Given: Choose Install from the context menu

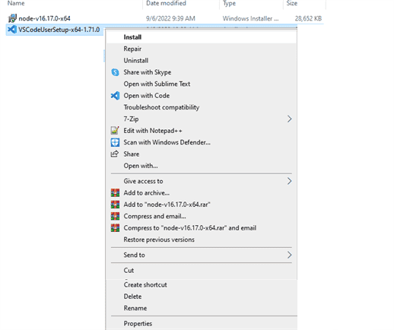Looking at the screenshot, I should (x=202, y=37).
